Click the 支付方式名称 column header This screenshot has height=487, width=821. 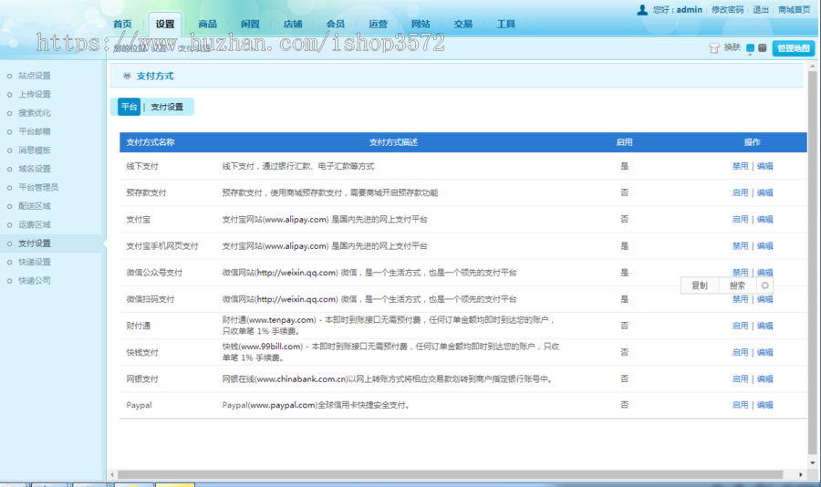[151, 142]
